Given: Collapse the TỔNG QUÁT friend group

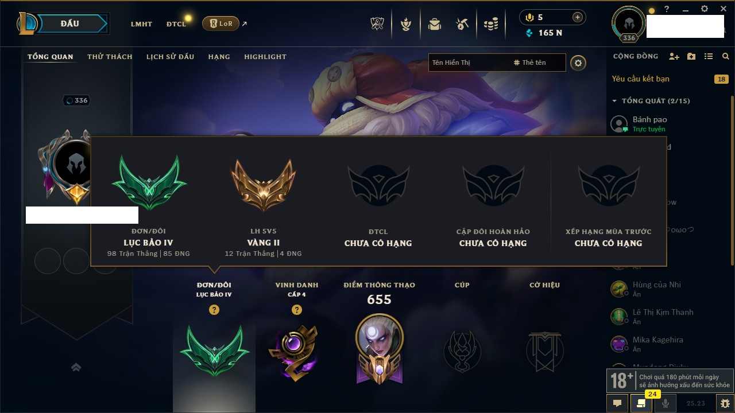Looking at the screenshot, I should click(651, 101).
